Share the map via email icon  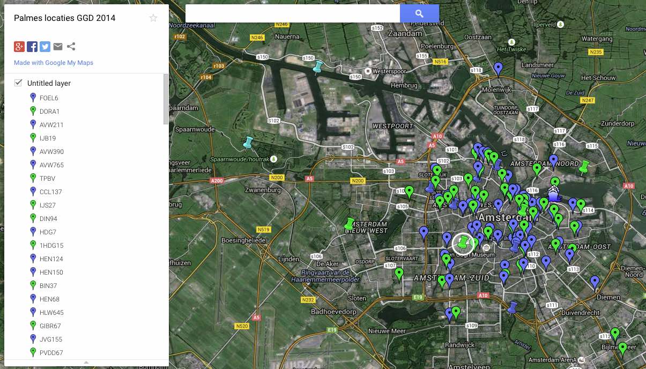point(58,47)
